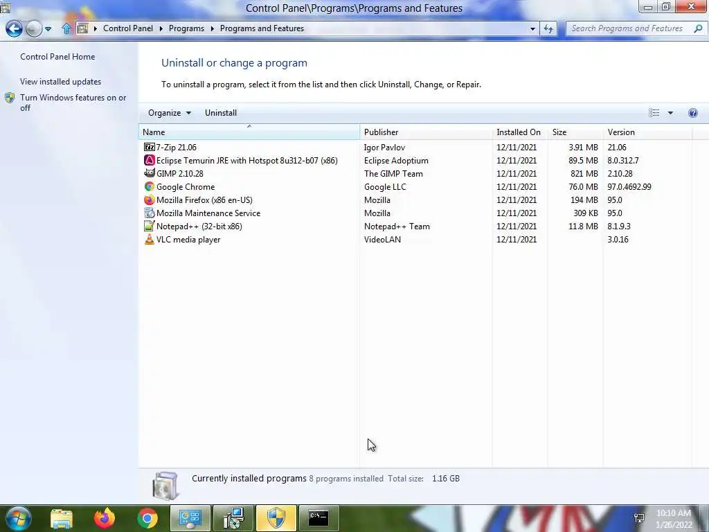Viewport: 709px width, 532px height.
Task: Open the address bar history dropdown
Action: (532, 28)
